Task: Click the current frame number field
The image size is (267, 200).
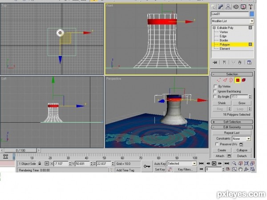Action: point(214,169)
